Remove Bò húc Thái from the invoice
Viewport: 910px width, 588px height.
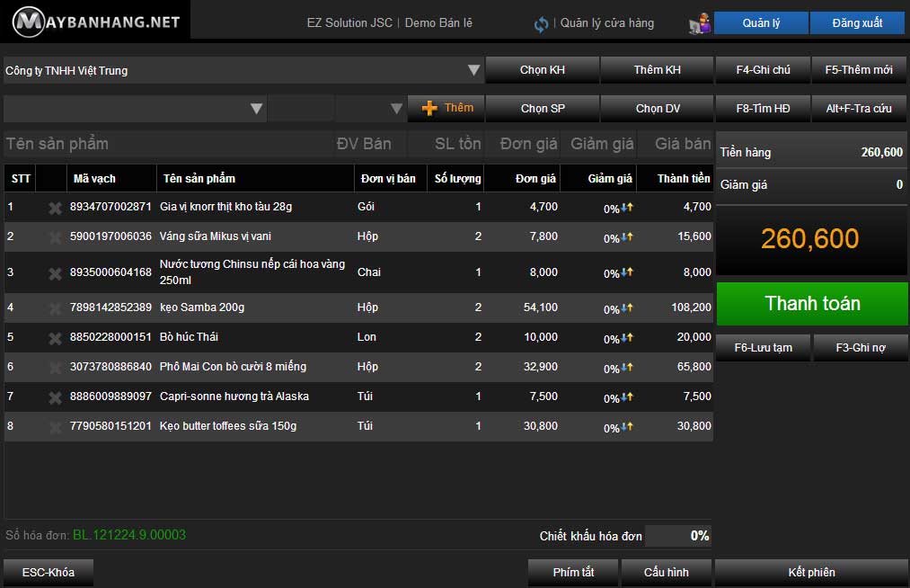pyautogui.click(x=55, y=338)
